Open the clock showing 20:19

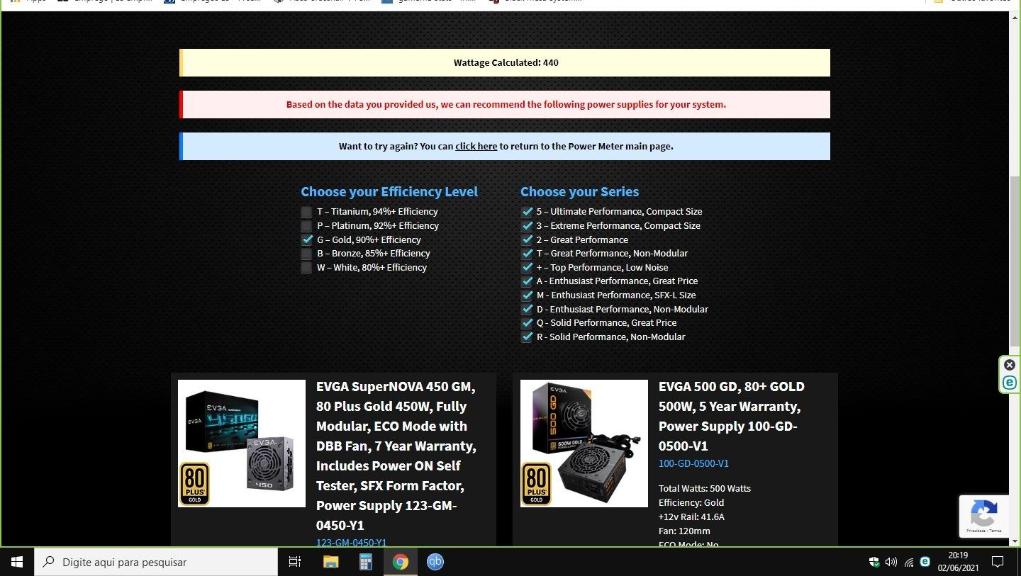(x=959, y=562)
